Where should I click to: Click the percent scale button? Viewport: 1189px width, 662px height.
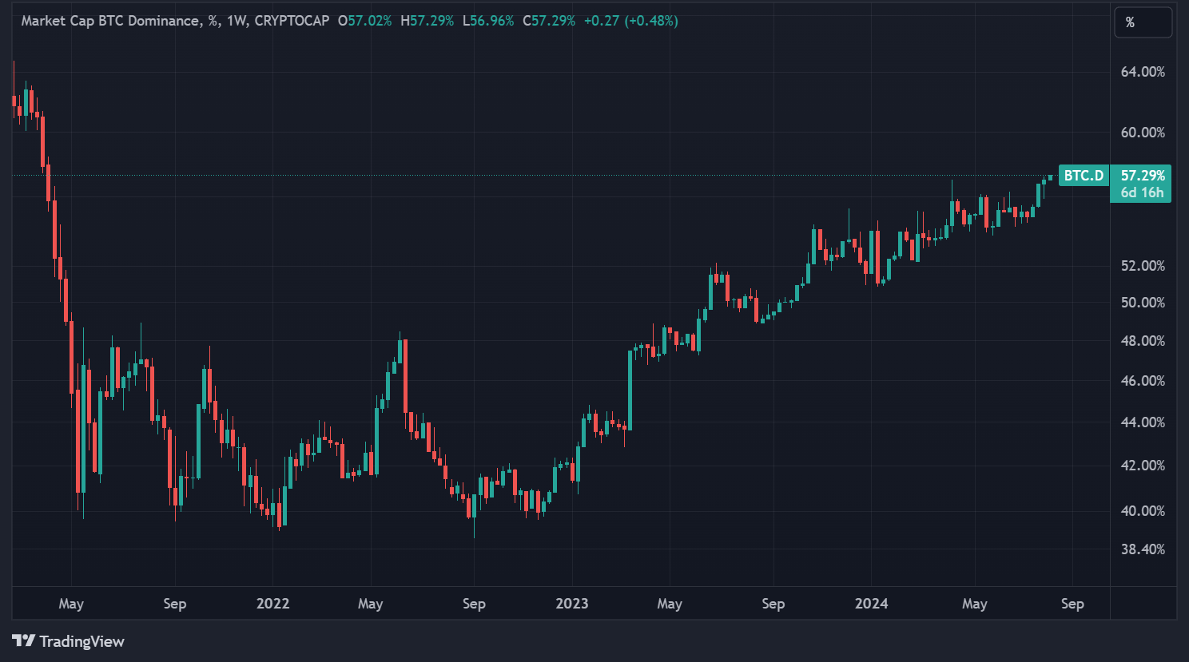(1143, 22)
